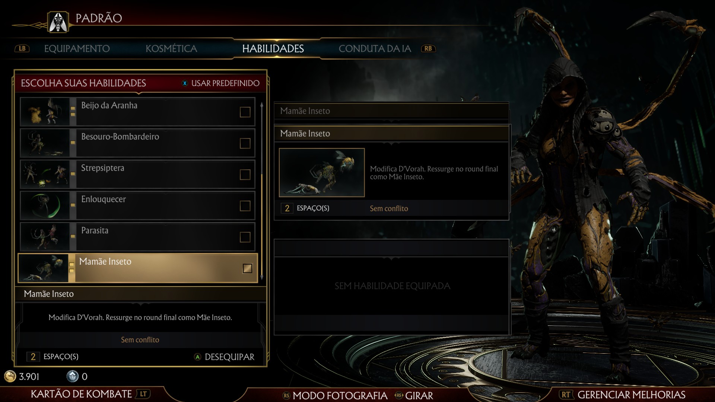The width and height of the screenshot is (715, 402).
Task: Click the A button icon beside Desequipar
Action: pyautogui.click(x=197, y=357)
